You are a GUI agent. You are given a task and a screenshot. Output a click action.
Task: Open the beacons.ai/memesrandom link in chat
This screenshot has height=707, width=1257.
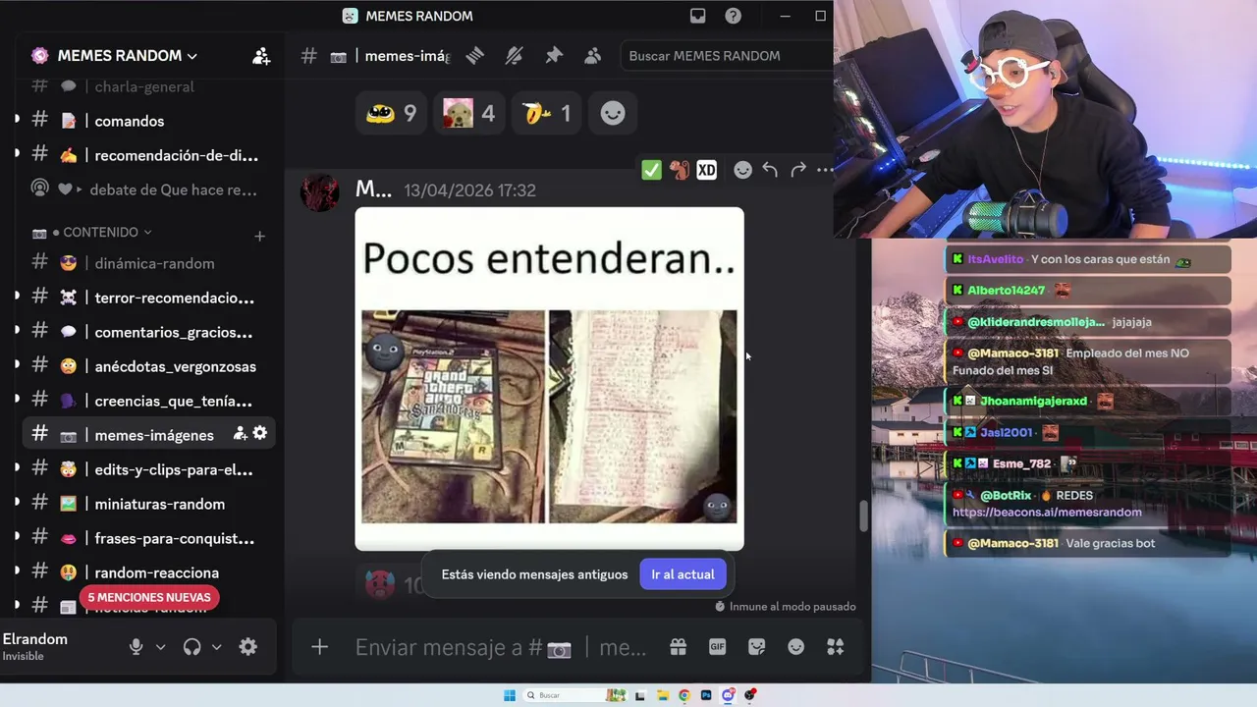click(x=1047, y=513)
